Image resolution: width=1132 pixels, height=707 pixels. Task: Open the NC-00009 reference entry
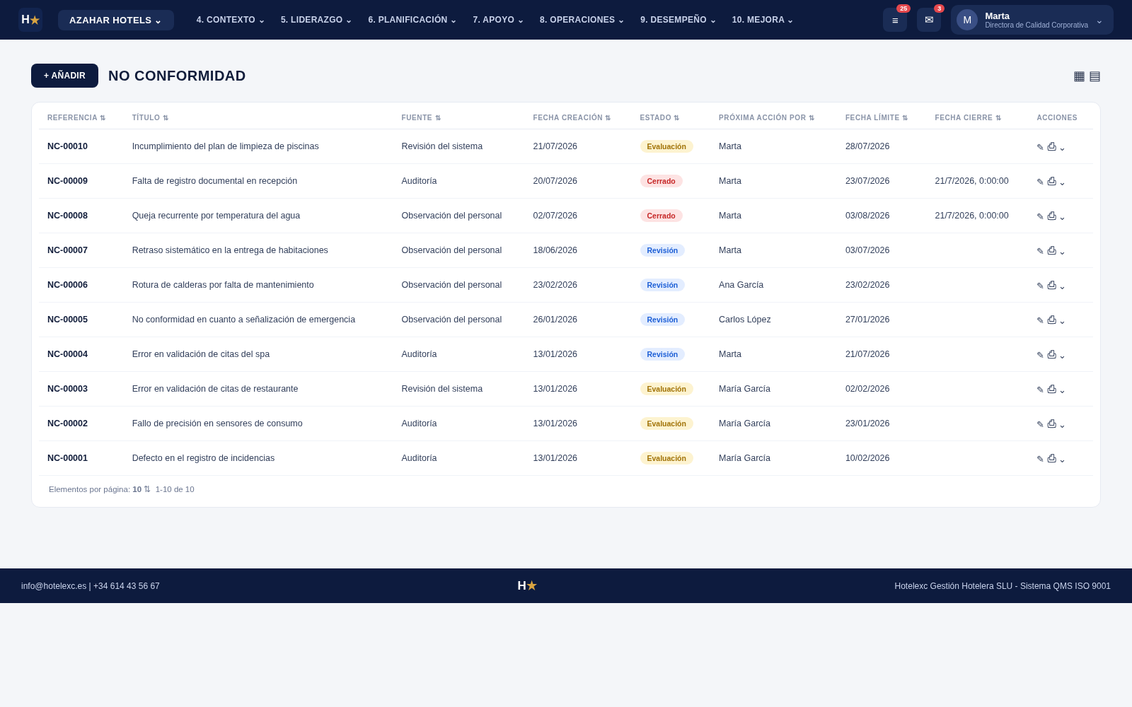click(67, 181)
